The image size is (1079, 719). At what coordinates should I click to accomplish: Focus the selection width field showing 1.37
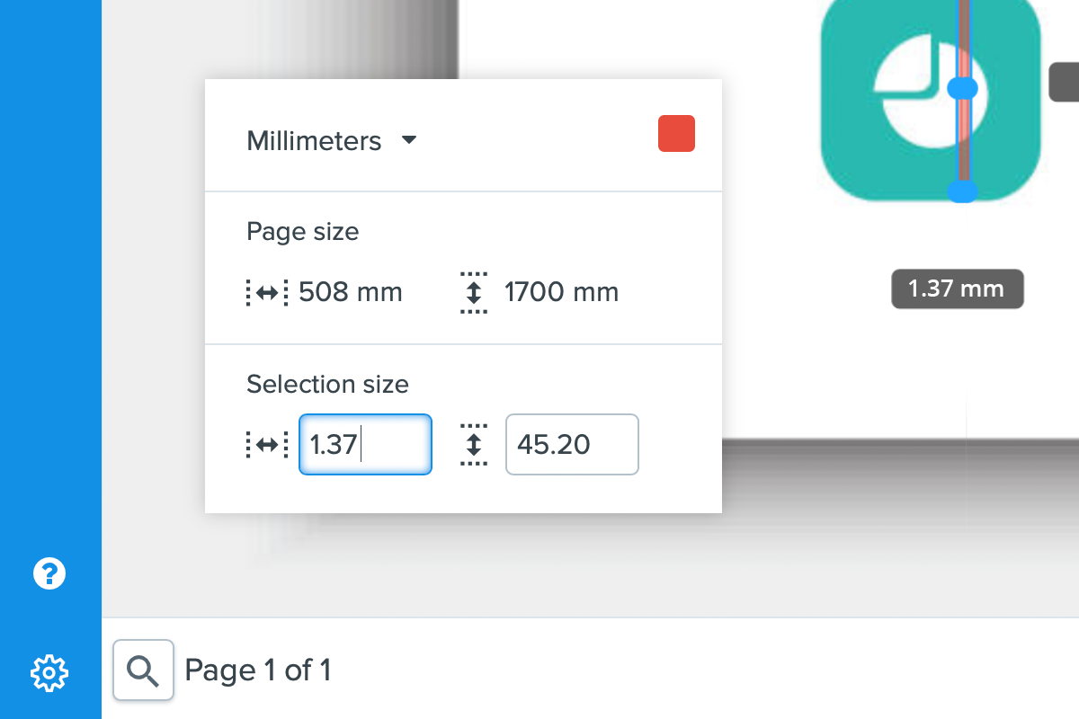[365, 444]
